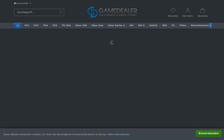The width and height of the screenshot is (224, 140).
Task: Open the Wii U category
Action: [x=141, y=25]
